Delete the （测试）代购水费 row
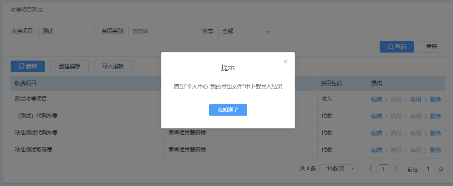This screenshot has height=186, width=453. tap(435, 116)
